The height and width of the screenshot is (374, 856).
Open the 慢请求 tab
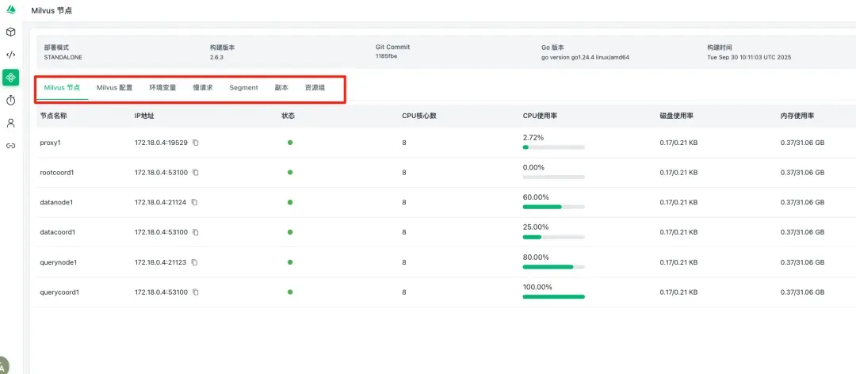coord(203,88)
